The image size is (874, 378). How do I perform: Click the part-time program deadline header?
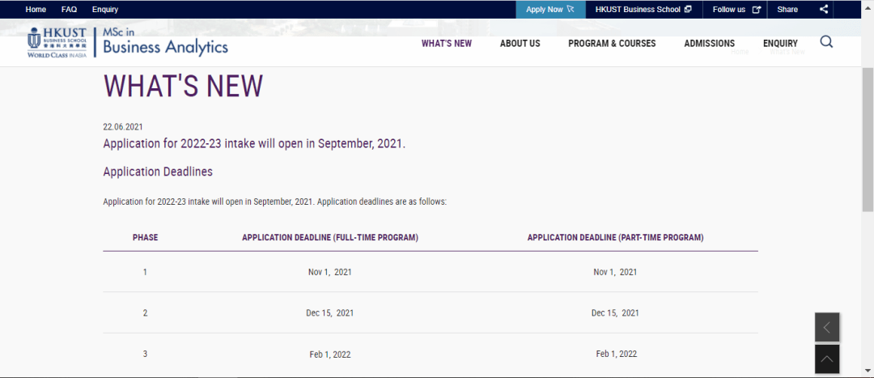[x=615, y=237]
